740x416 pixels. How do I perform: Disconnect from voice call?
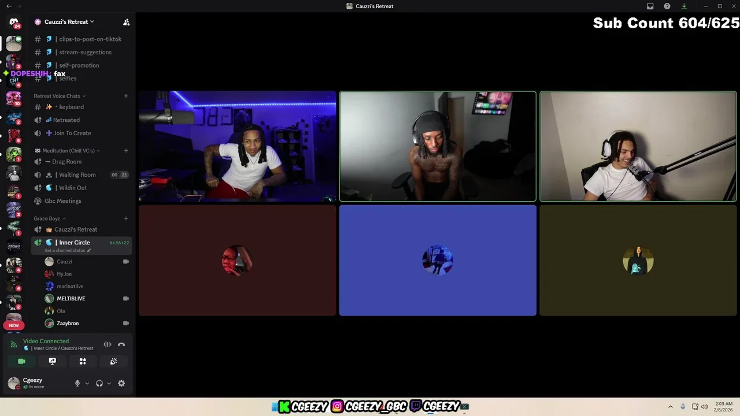[x=121, y=344]
